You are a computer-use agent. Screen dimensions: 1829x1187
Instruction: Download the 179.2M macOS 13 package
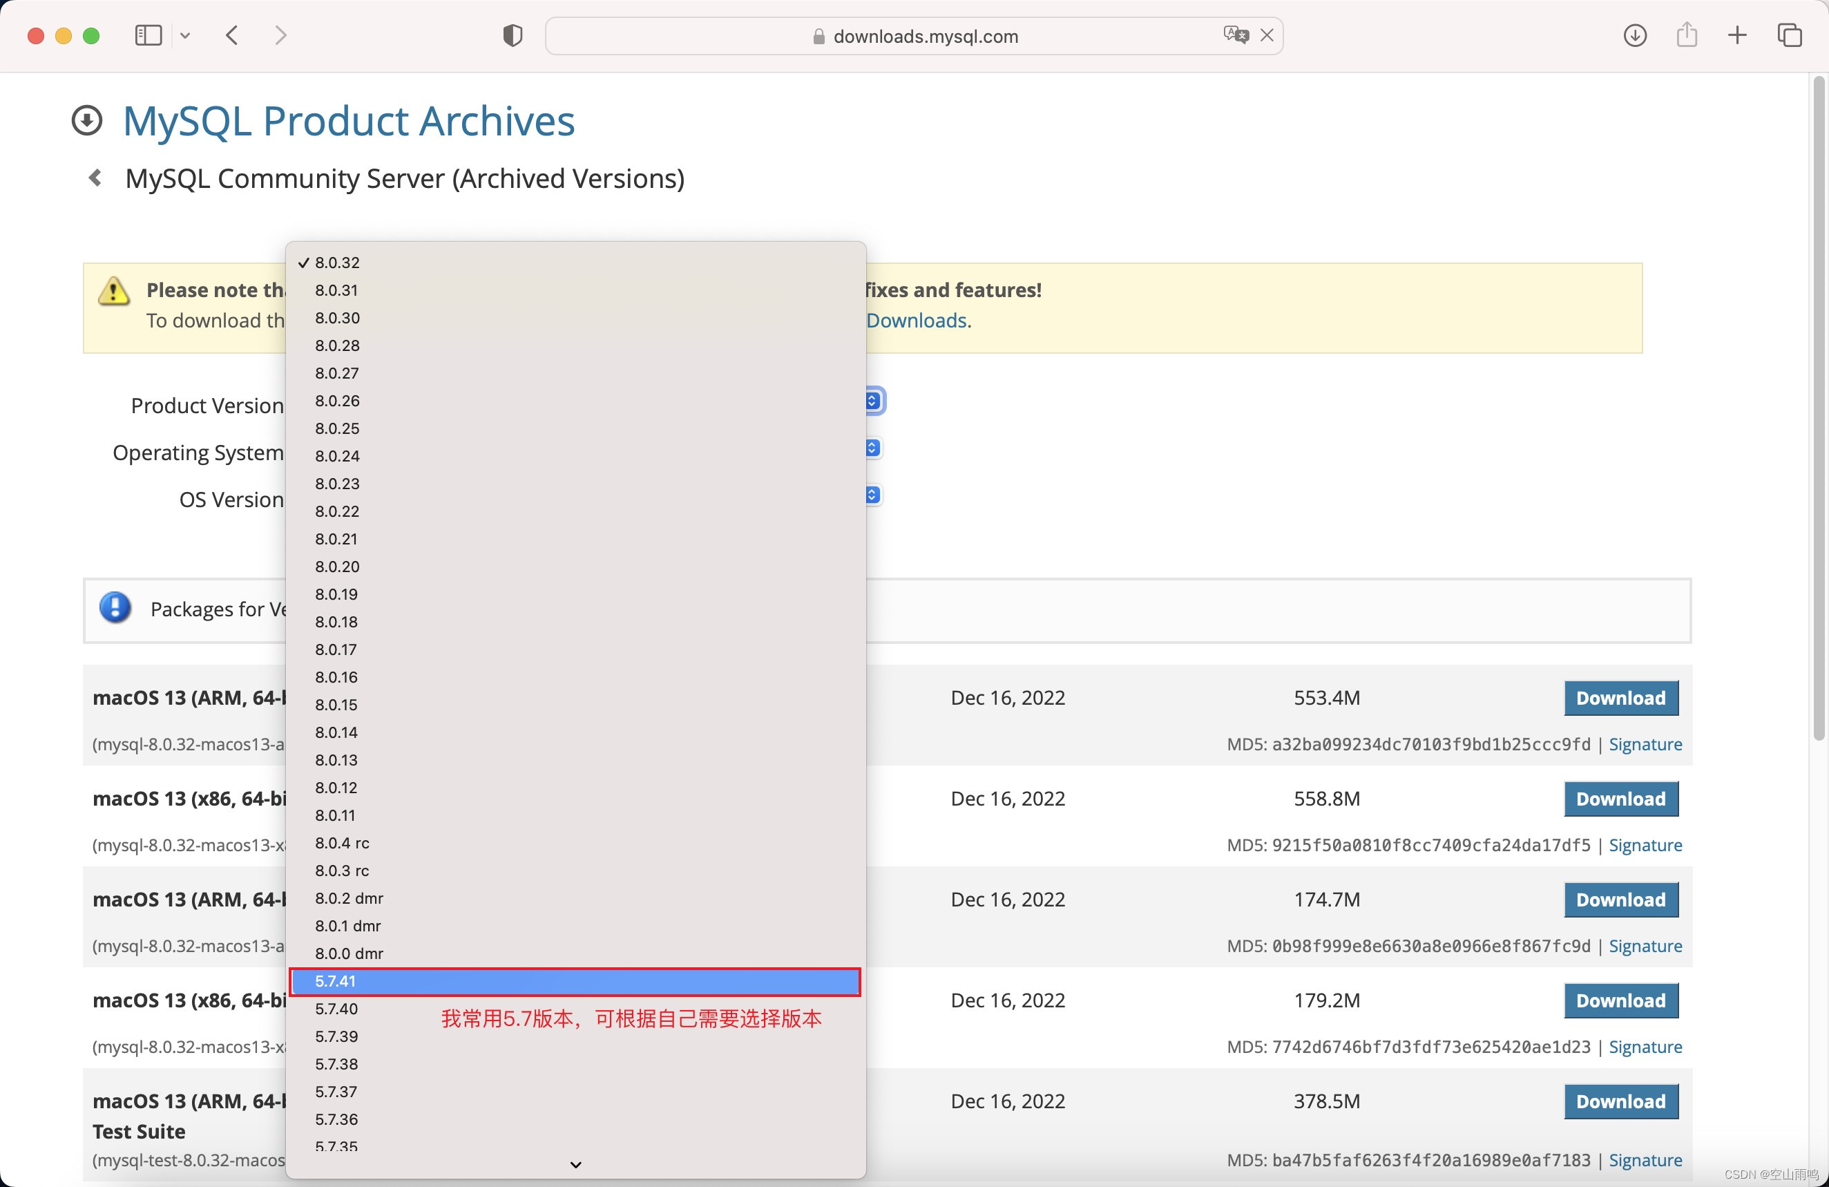tap(1620, 1001)
